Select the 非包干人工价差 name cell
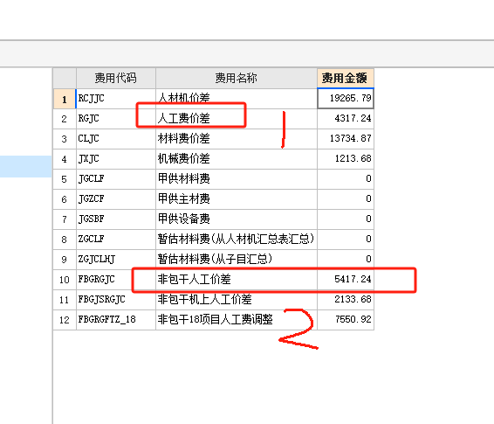494x424 pixels. click(237, 280)
